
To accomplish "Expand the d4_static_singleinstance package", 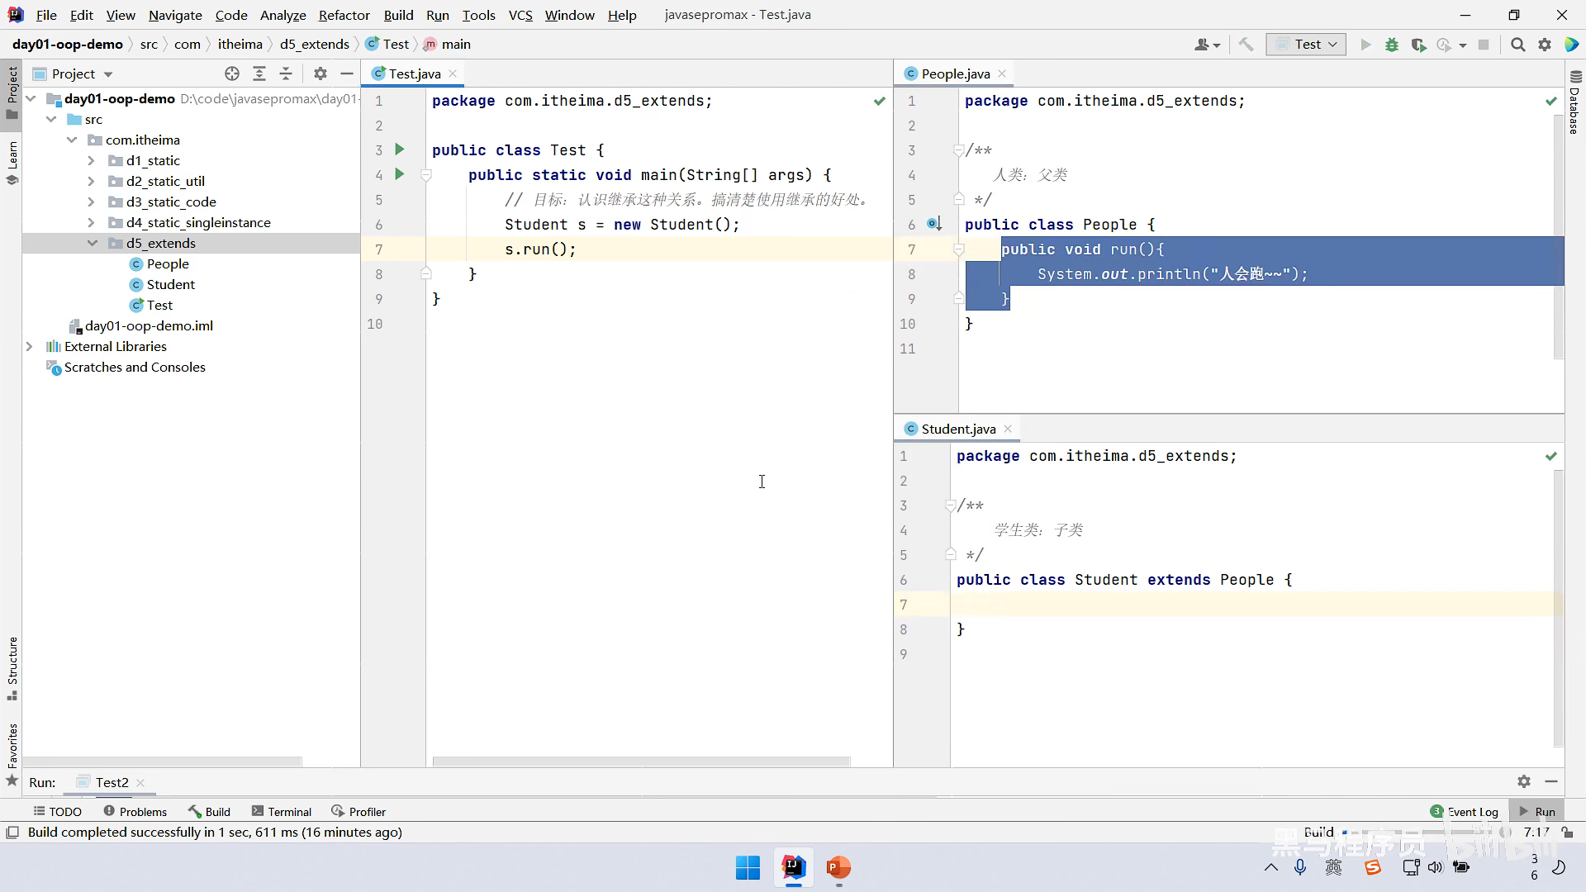I will [x=92, y=222].
